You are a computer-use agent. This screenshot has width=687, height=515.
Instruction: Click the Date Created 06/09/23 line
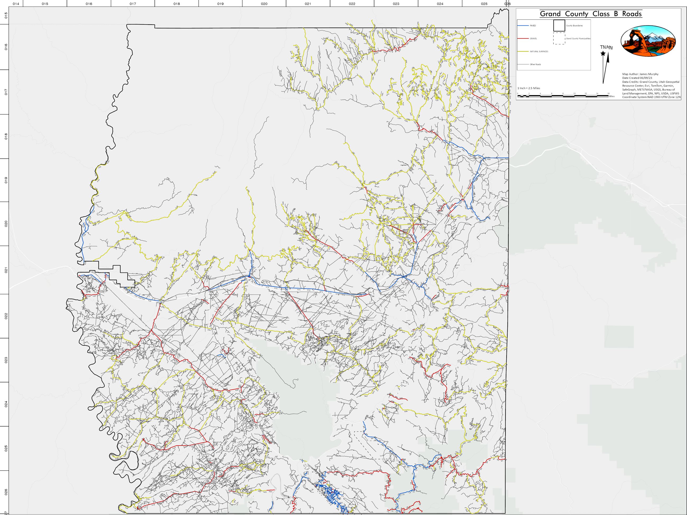click(637, 78)
